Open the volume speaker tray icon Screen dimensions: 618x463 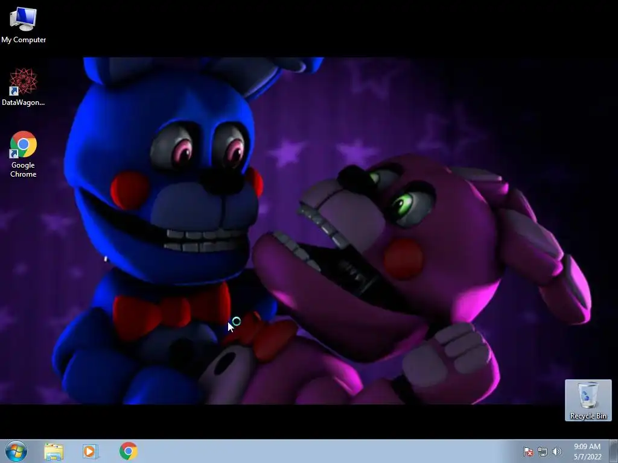(557, 452)
